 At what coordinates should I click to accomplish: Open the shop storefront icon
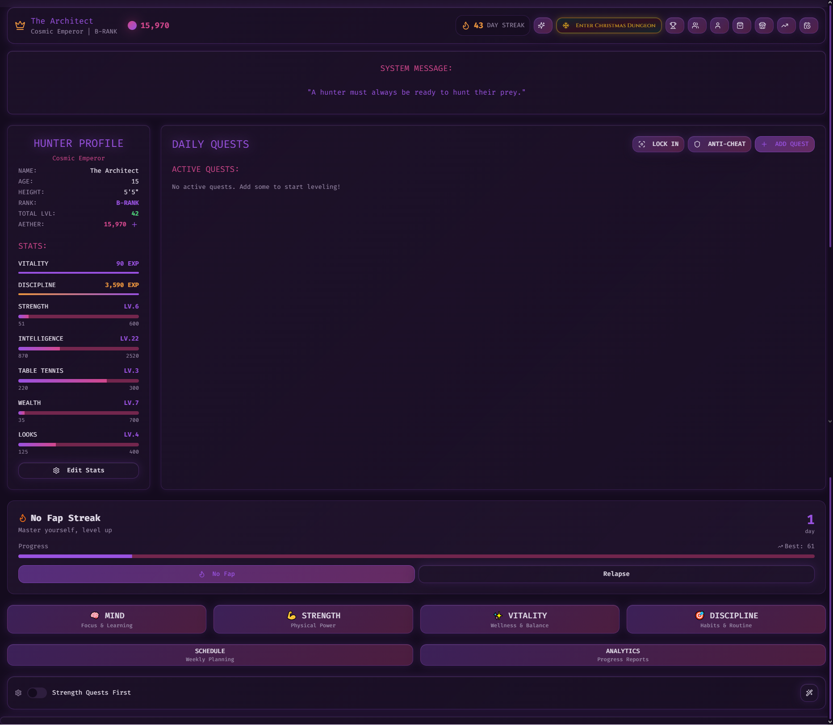764,25
